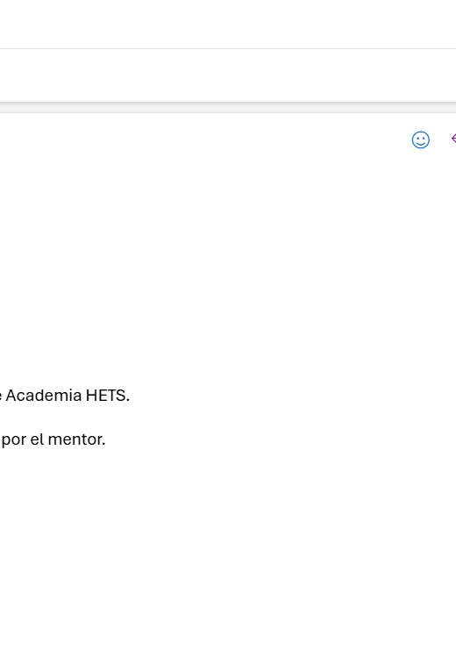
Task: Click the blue smiley outline next to reply arrow
Action: click(420, 139)
